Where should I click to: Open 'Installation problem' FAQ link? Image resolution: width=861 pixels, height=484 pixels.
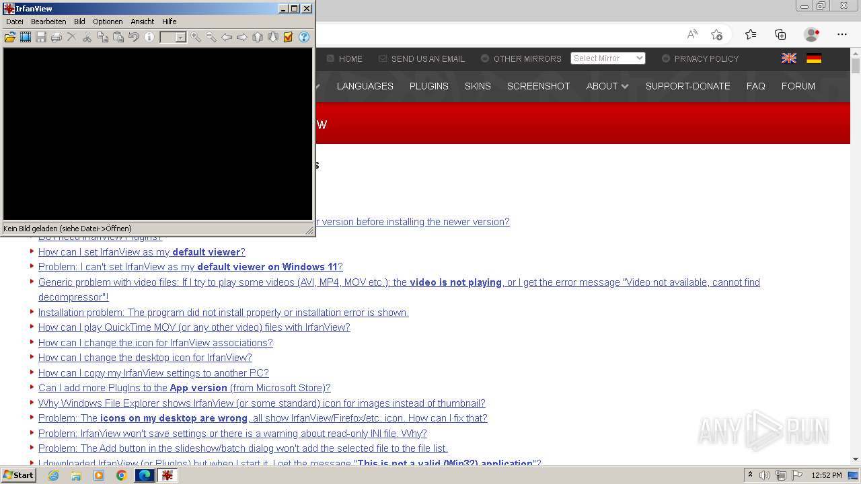[x=223, y=313]
